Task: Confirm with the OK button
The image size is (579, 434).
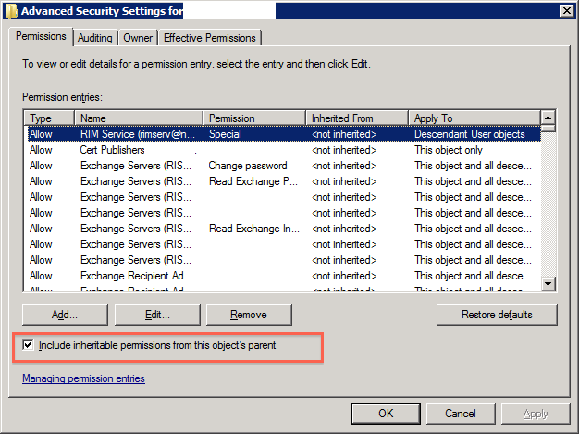Action: click(x=386, y=413)
